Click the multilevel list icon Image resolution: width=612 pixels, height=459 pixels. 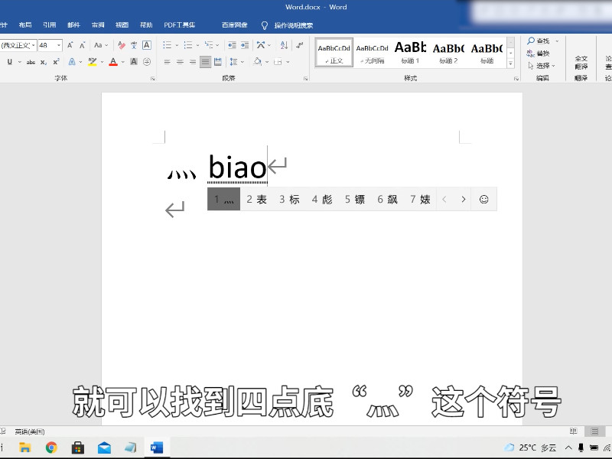point(209,45)
